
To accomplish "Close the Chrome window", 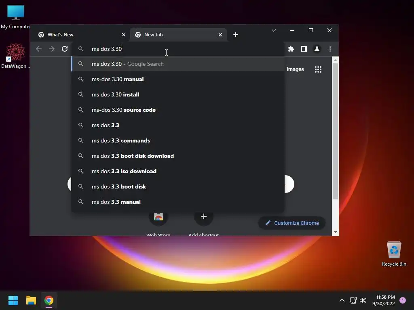I will click(x=329, y=30).
